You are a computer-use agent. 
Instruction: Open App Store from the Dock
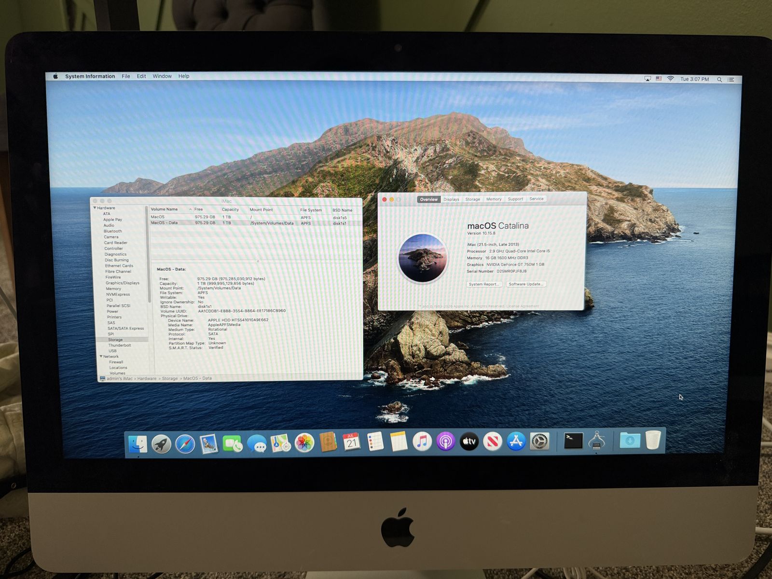[516, 441]
